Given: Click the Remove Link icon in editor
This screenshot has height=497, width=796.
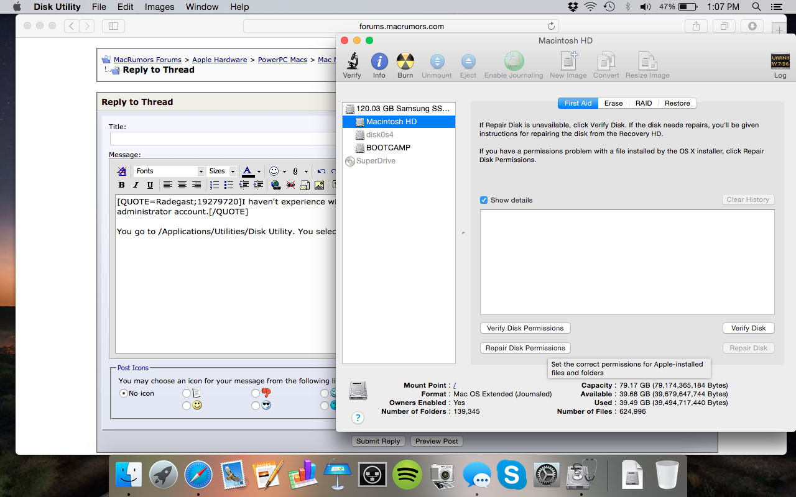Looking at the screenshot, I should pos(290,185).
